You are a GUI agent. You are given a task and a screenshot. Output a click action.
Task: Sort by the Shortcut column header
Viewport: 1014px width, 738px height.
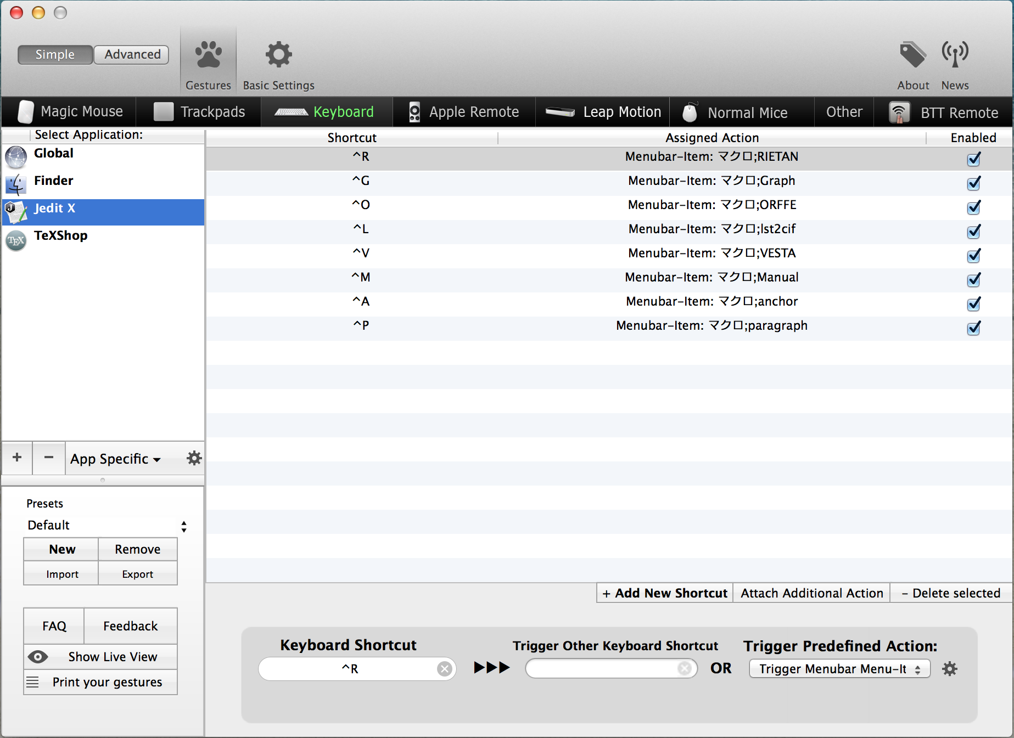coord(352,138)
